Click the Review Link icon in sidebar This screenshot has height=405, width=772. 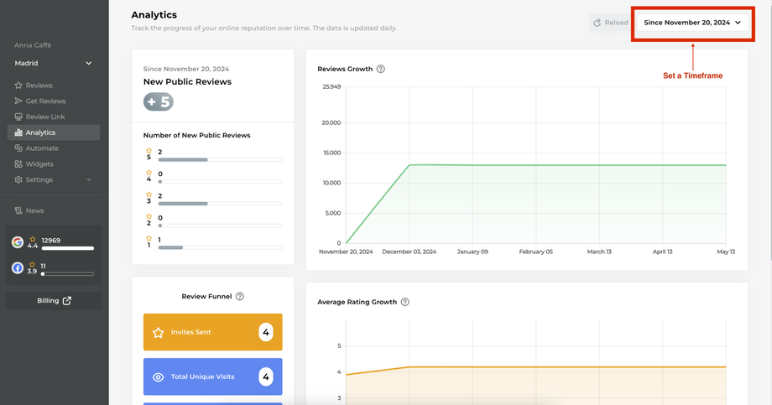pos(18,117)
